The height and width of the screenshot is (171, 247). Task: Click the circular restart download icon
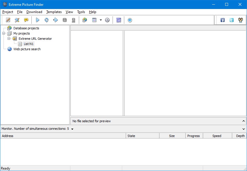47,20
